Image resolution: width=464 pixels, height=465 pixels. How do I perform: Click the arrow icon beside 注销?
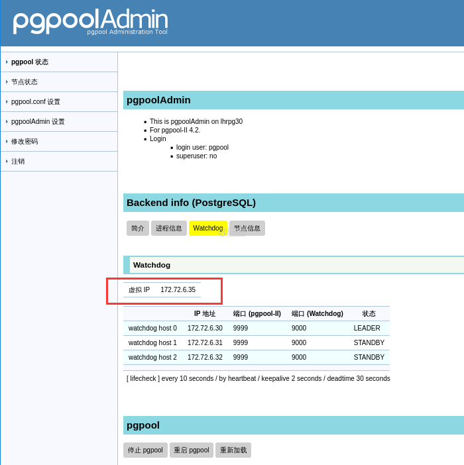pos(7,162)
